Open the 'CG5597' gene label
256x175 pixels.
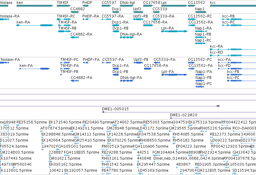[109, 3]
